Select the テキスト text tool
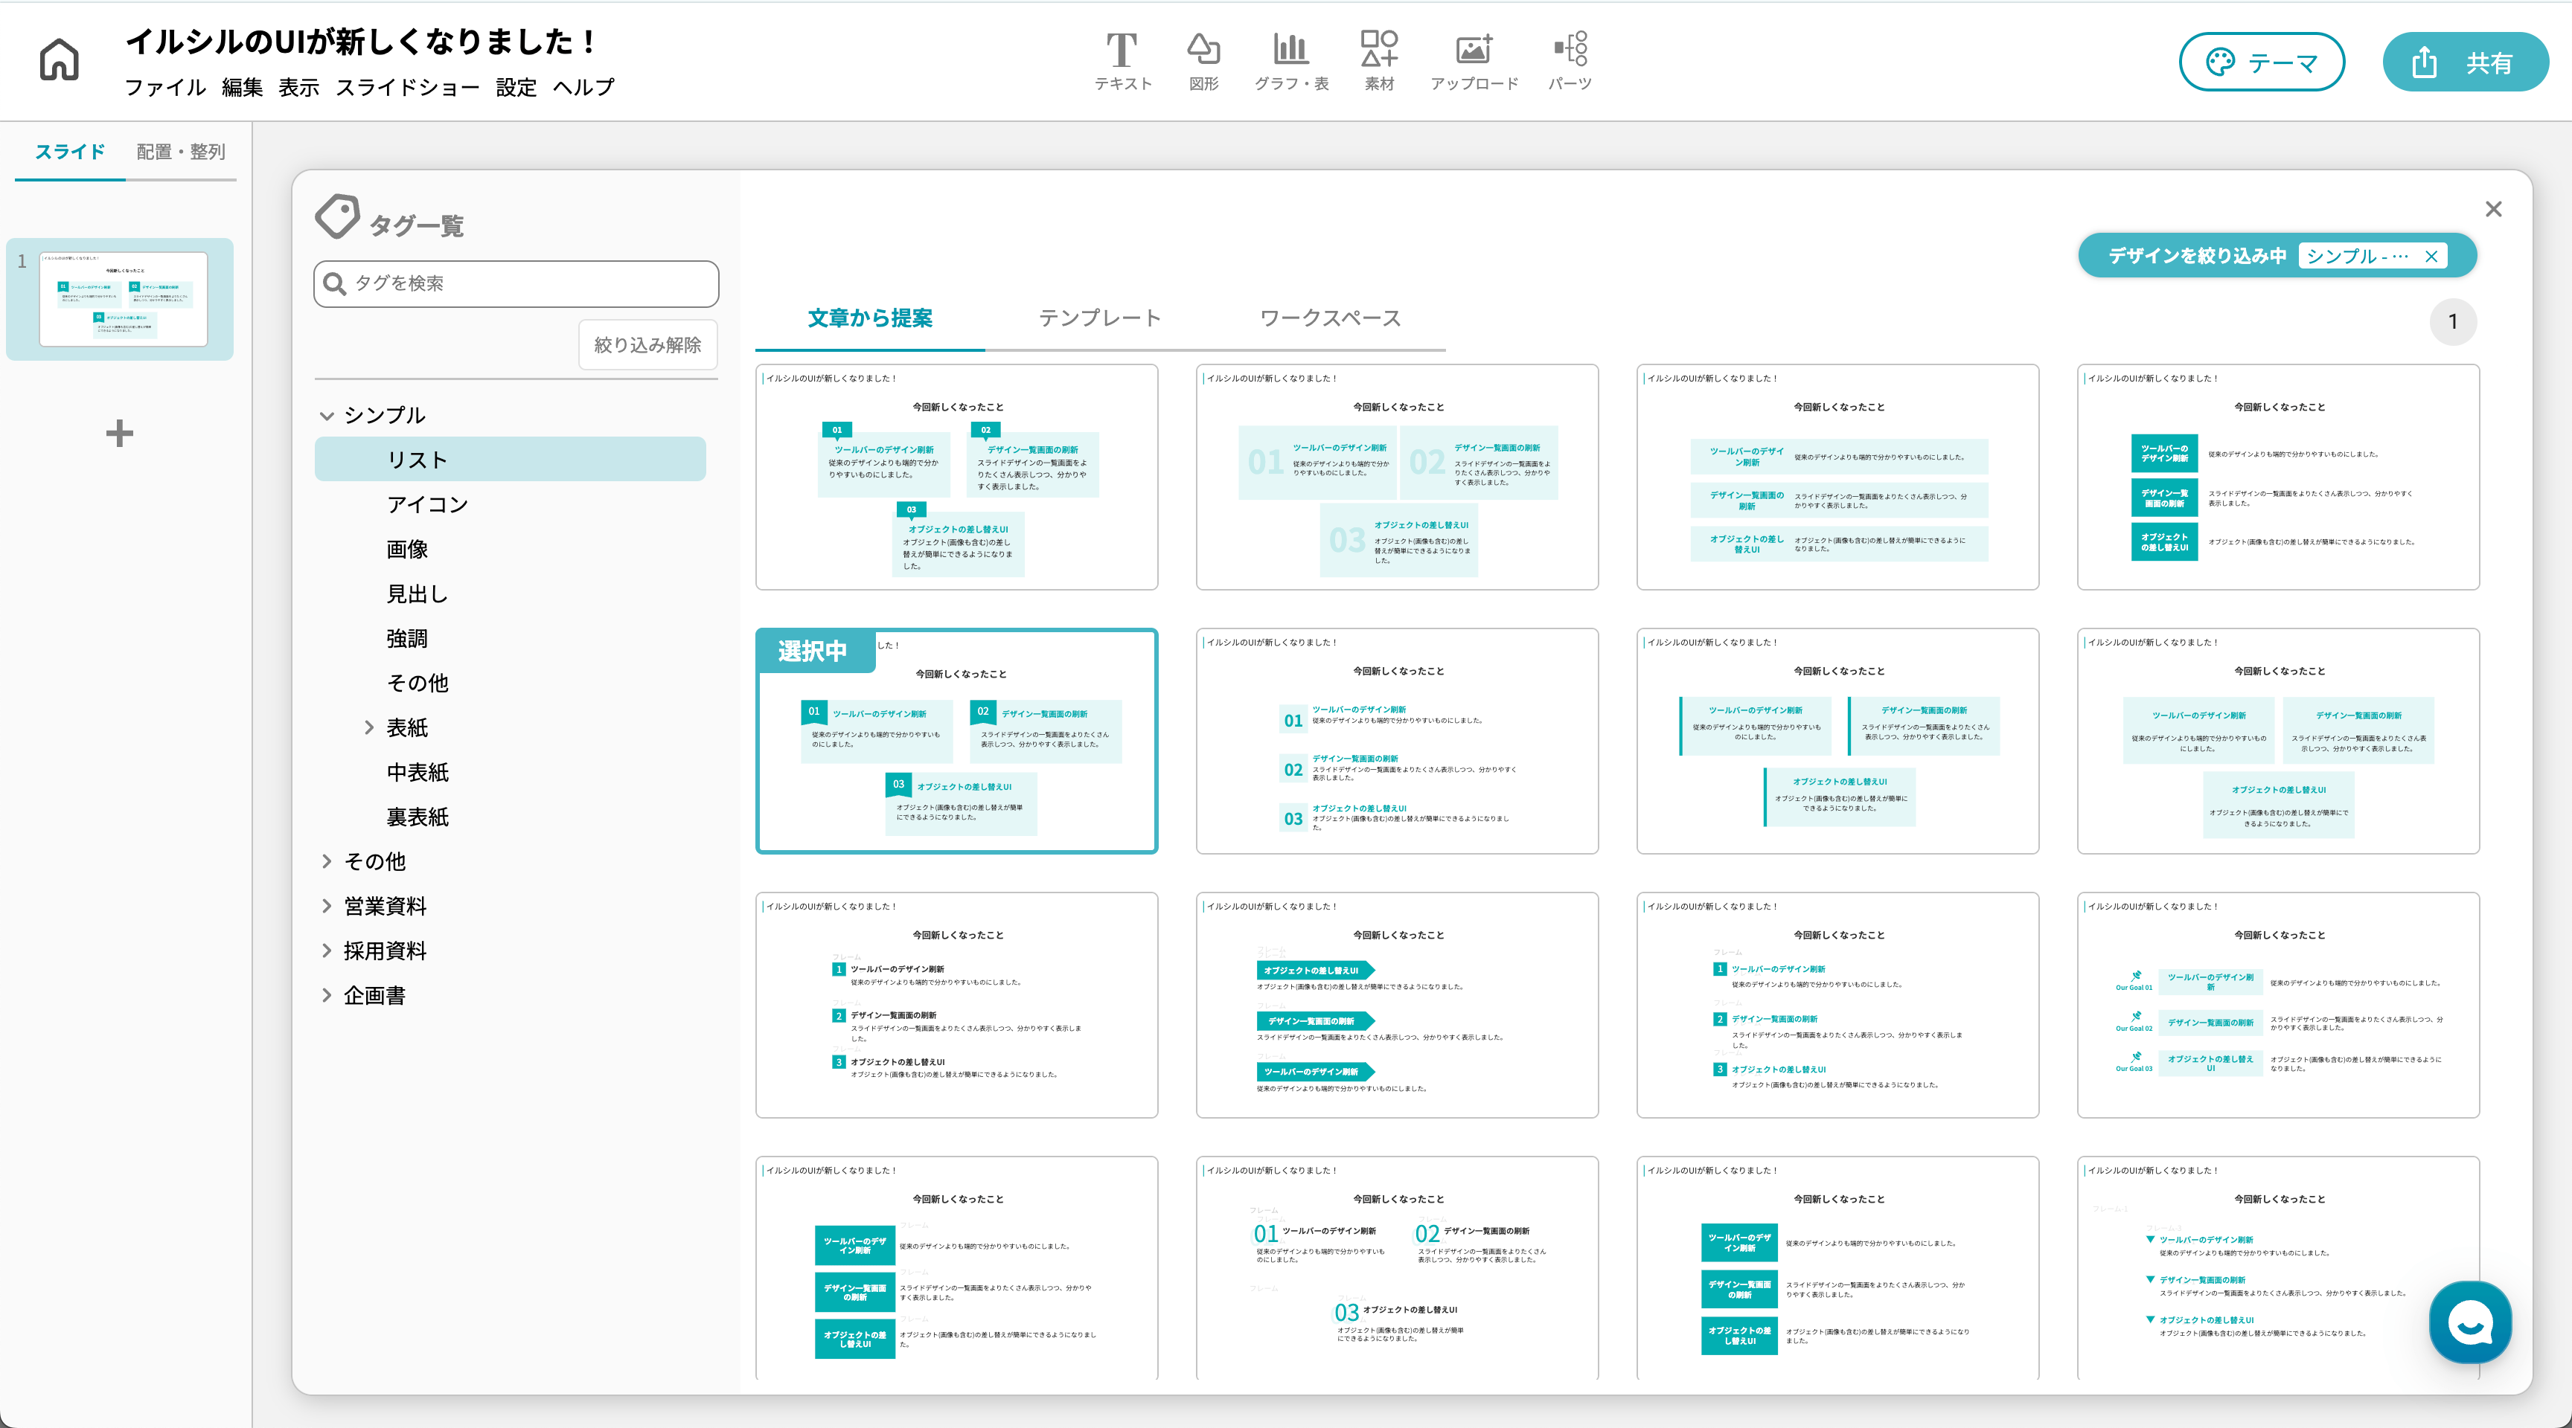Screen dimensions: 2572x1428 tap(1122, 61)
